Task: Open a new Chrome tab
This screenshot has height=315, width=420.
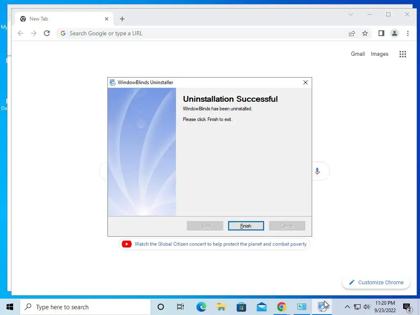Action: pos(122,19)
